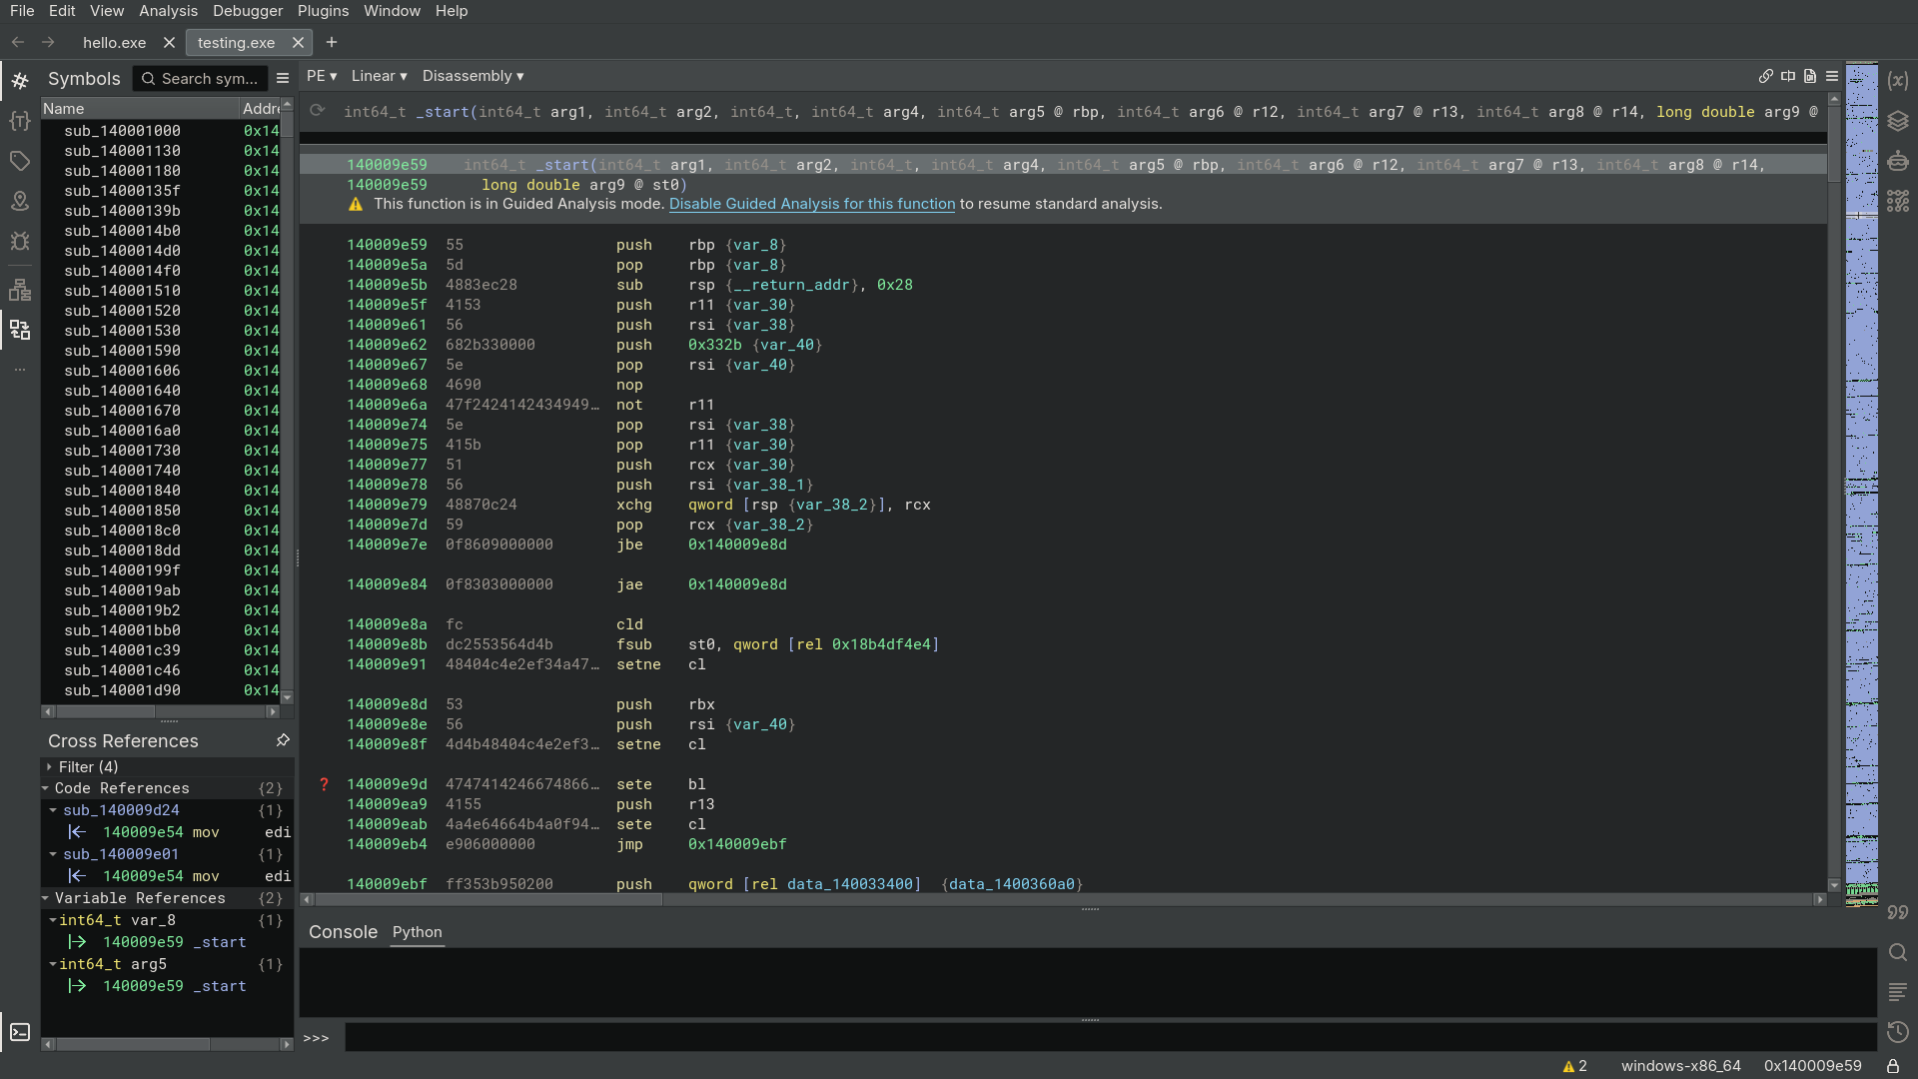1918x1079 pixels.
Task: Collapse the Code References tree group
Action: point(46,788)
